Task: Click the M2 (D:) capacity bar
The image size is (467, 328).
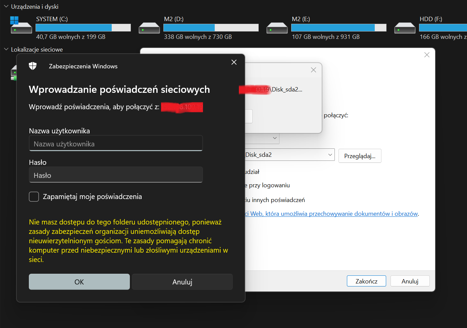Action: click(x=211, y=27)
